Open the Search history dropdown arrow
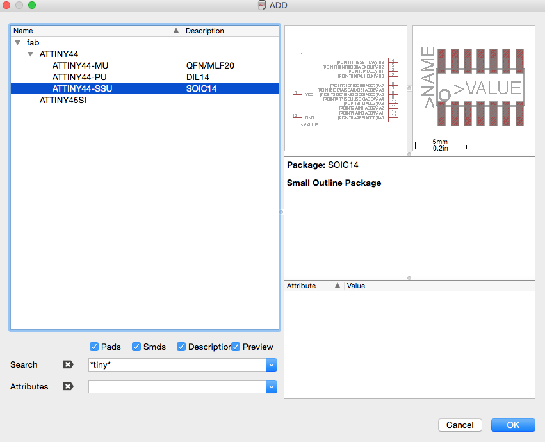 (x=272, y=364)
